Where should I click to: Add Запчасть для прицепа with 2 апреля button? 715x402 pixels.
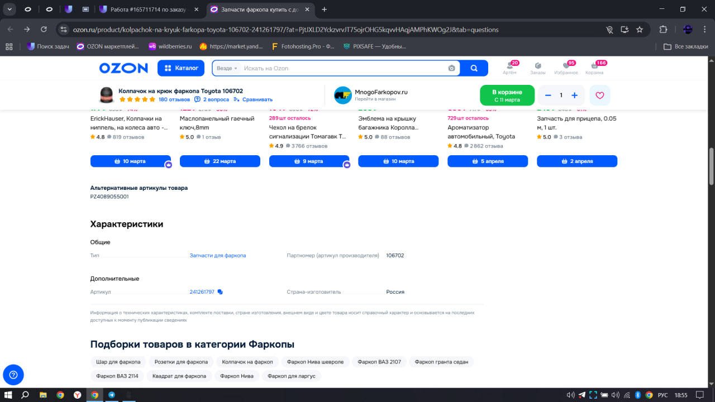tap(577, 161)
